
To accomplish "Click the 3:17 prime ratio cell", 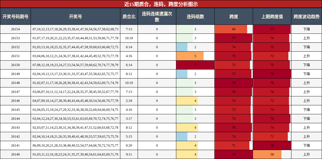I will (x=129, y=119).
